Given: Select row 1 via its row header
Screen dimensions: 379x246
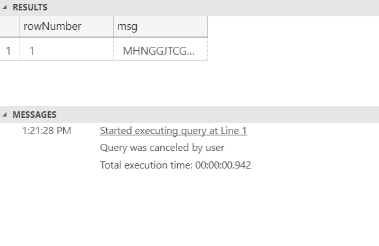Looking at the screenshot, I should click(x=10, y=51).
